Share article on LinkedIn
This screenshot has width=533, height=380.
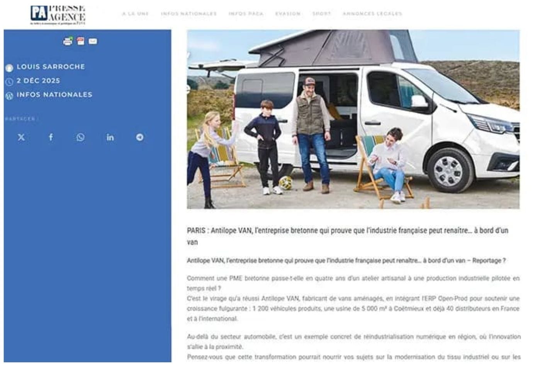click(110, 137)
